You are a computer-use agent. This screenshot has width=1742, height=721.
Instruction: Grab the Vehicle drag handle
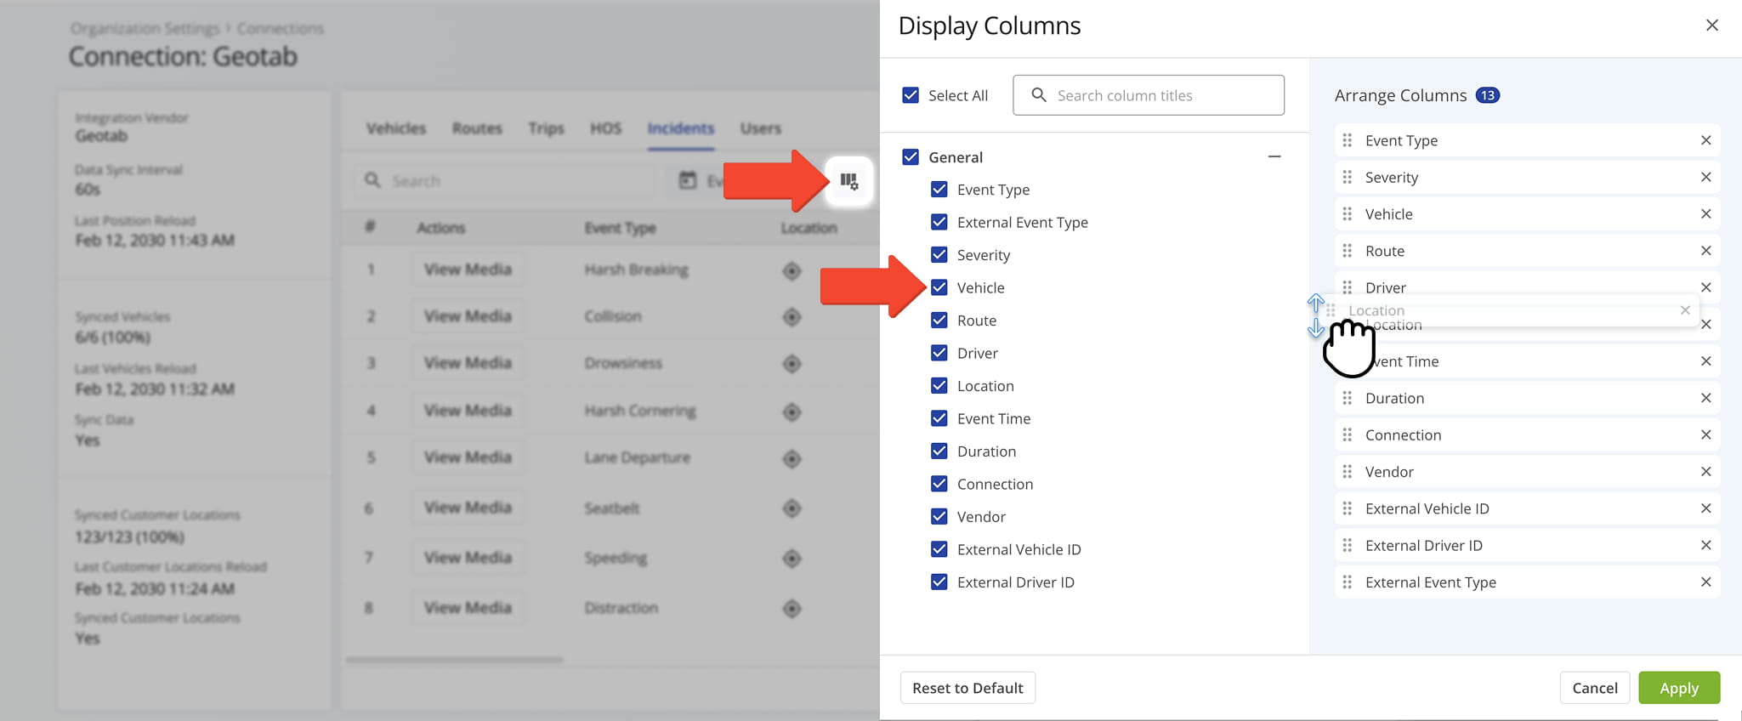(1348, 213)
